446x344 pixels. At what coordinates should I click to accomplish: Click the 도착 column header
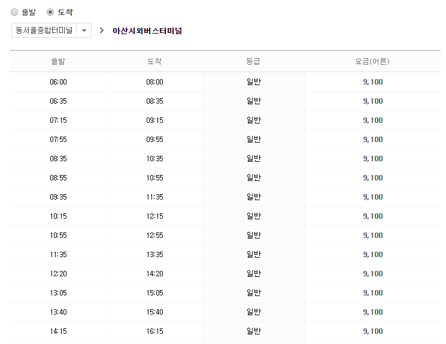click(154, 61)
